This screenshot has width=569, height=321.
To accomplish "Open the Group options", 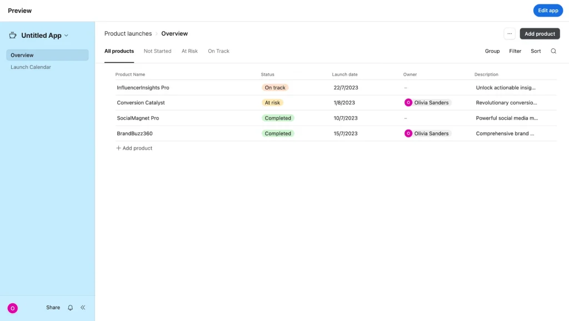I will (492, 51).
